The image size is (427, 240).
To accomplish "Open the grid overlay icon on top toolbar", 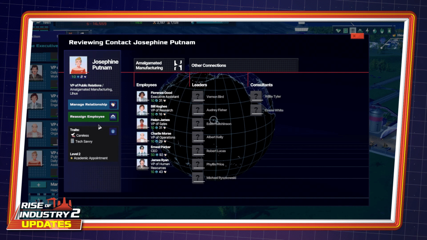I will coord(352,30).
